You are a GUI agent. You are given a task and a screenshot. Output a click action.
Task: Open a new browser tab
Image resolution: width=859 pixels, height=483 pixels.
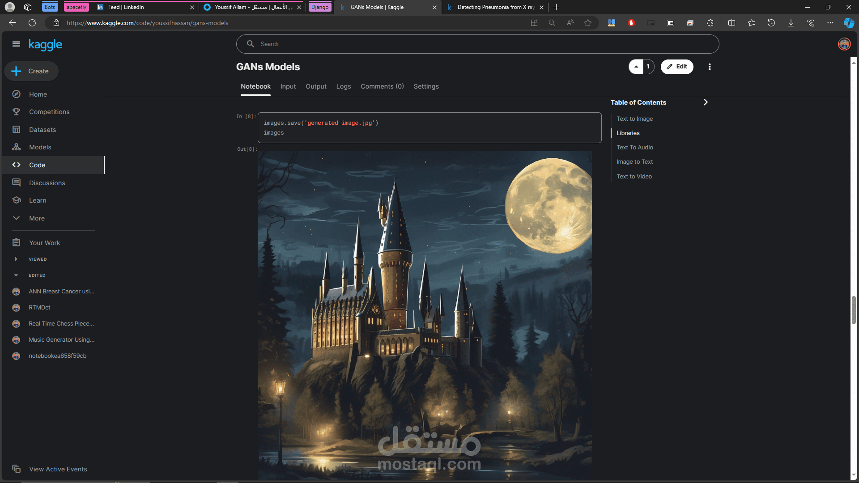pos(557,7)
